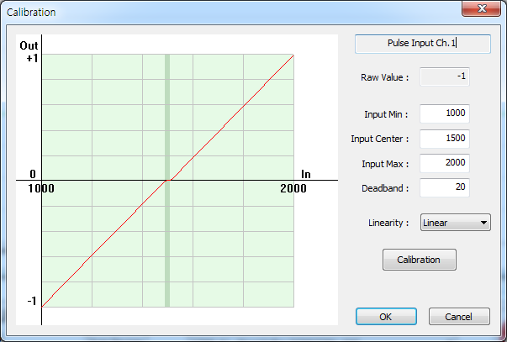Click the "-1" axis label on the graph

click(x=32, y=302)
